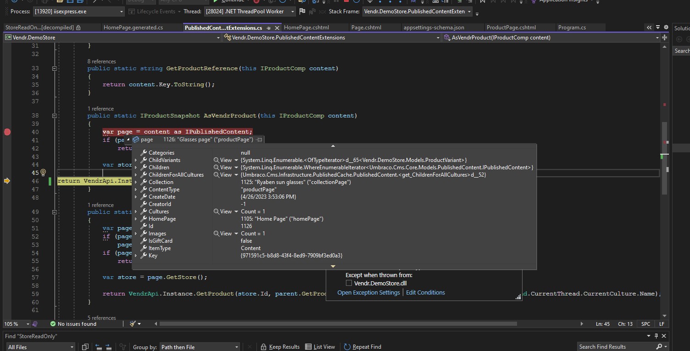Viewport: 690px width, 351px height.
Task: Click the Search Find Results magnifier icon
Action: click(x=659, y=347)
